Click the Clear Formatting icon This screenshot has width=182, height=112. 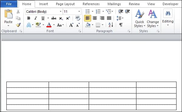(78, 18)
